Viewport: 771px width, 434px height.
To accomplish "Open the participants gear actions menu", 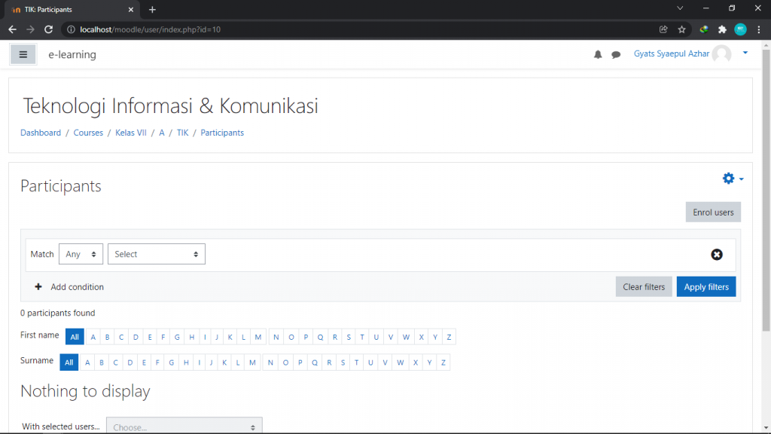I will (733, 179).
